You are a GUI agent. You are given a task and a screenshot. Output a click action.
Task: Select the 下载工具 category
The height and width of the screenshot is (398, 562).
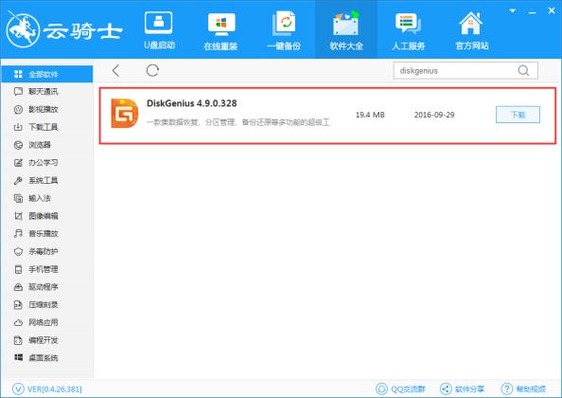[46, 127]
